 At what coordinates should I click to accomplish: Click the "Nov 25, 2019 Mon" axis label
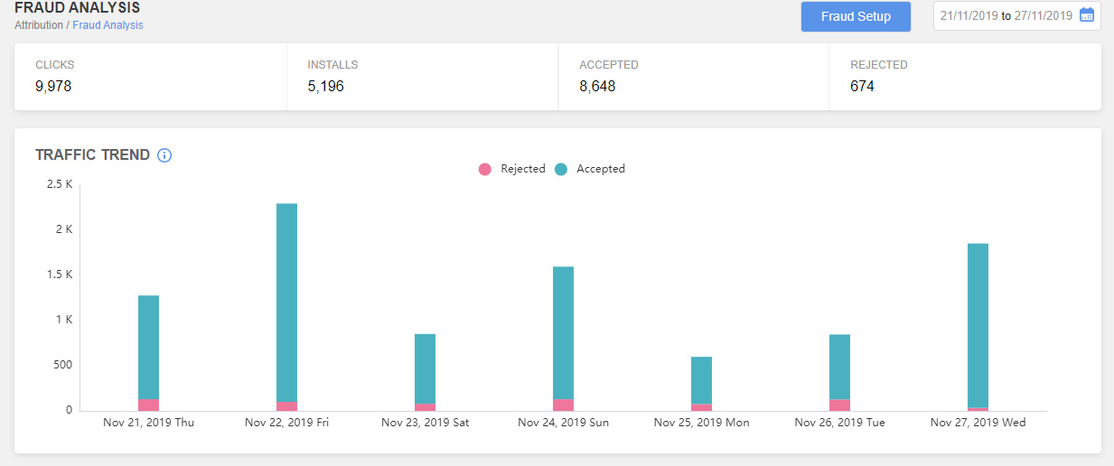point(701,423)
